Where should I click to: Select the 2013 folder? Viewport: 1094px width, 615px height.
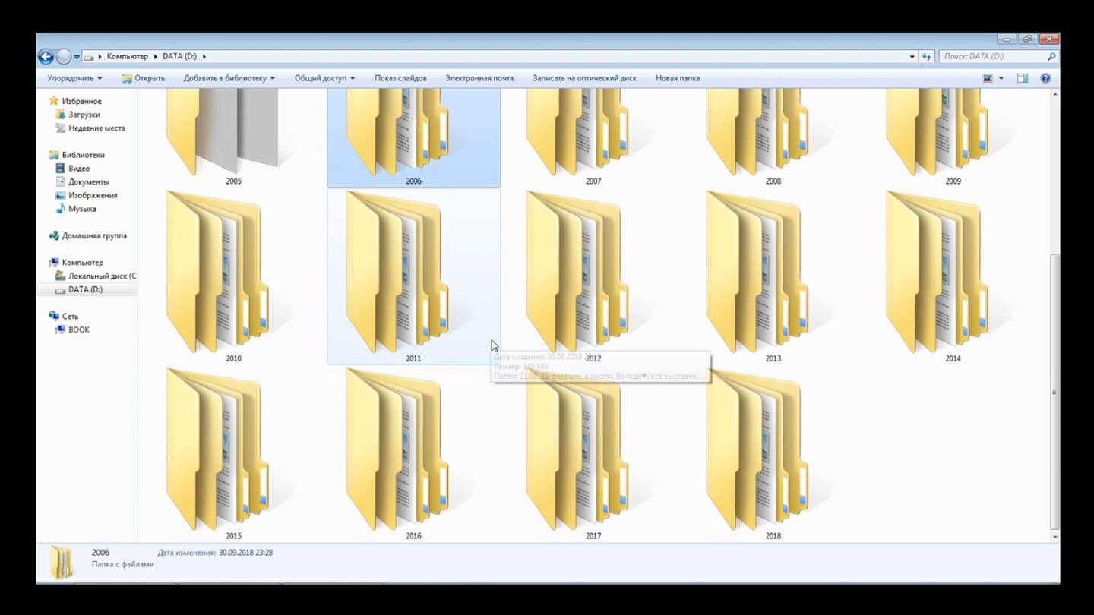[773, 276]
